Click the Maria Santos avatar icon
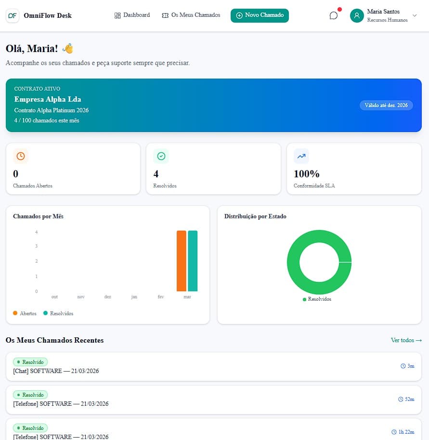The image size is (429, 440). tap(356, 15)
